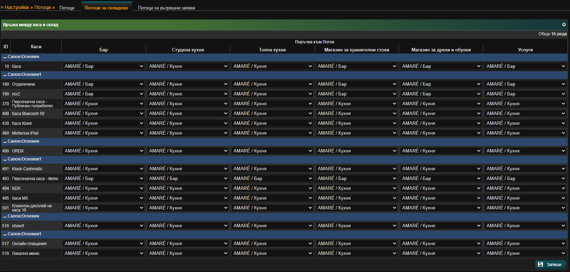Open Магазин за дрехи dropdown for Каса MX
The height and width of the screenshot is (272, 570).
441,198
